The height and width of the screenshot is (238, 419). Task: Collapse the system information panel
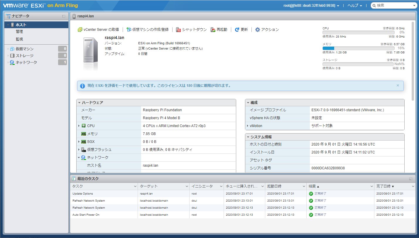[x=248, y=137]
